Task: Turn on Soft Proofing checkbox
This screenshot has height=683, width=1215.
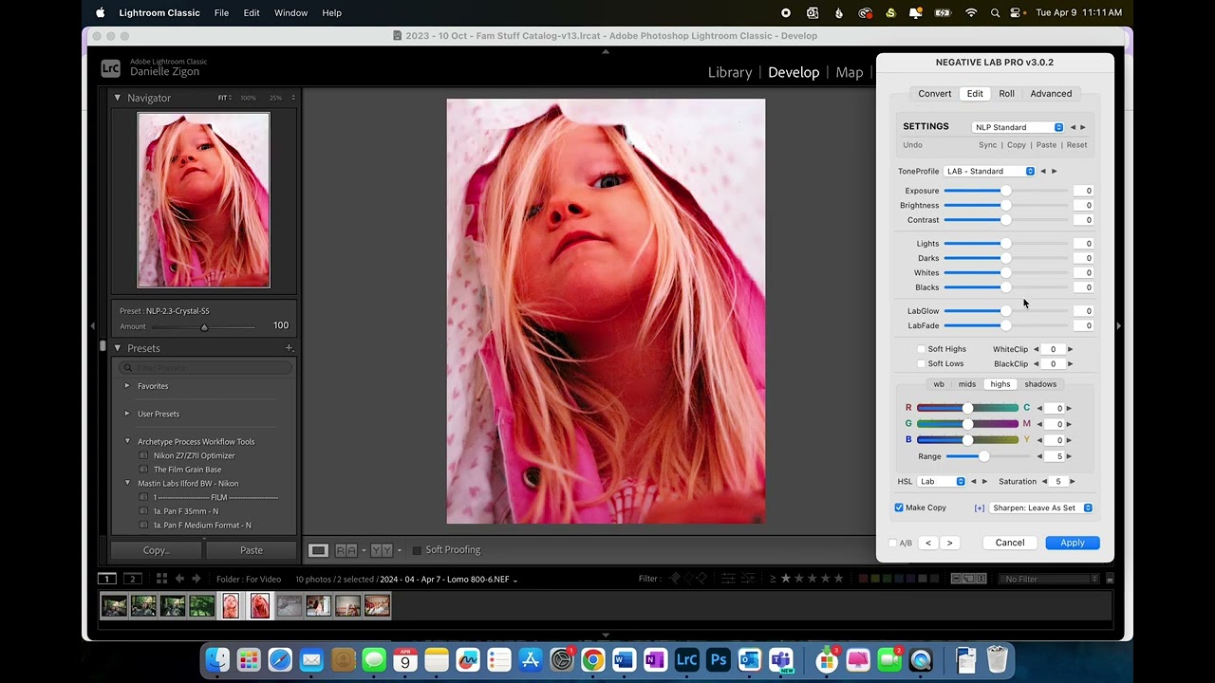Action: 416,550
